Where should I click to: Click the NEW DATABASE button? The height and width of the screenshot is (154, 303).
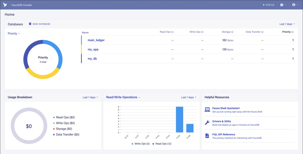click(40, 24)
